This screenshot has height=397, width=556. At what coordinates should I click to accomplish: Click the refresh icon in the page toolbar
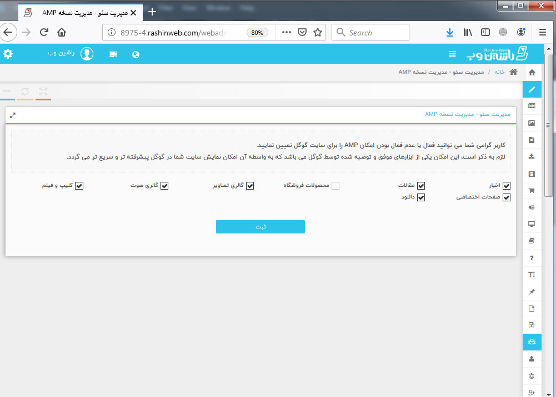pos(25,91)
